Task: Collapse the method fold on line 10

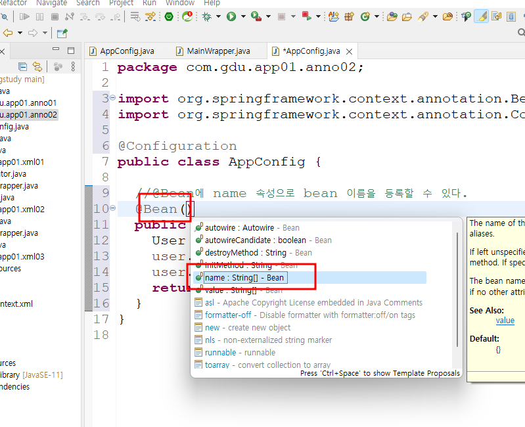Action: click(x=113, y=208)
